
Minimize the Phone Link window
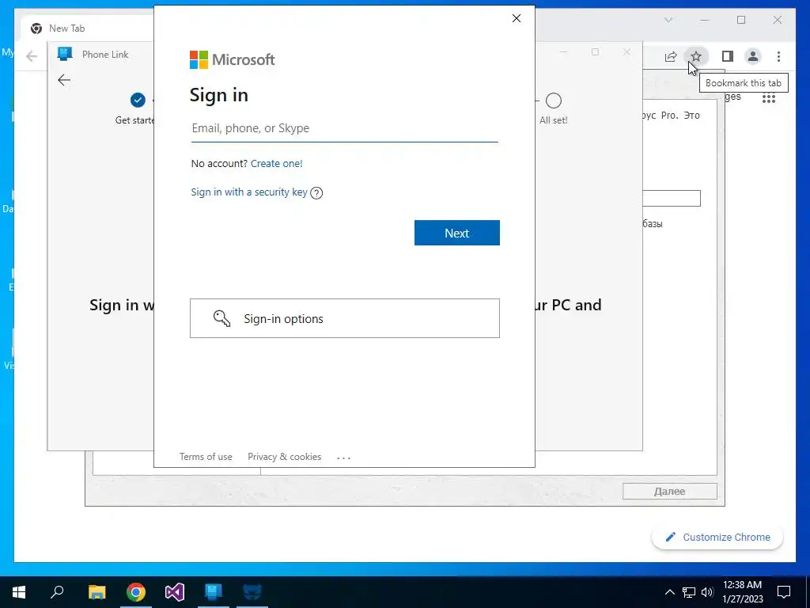(x=563, y=51)
